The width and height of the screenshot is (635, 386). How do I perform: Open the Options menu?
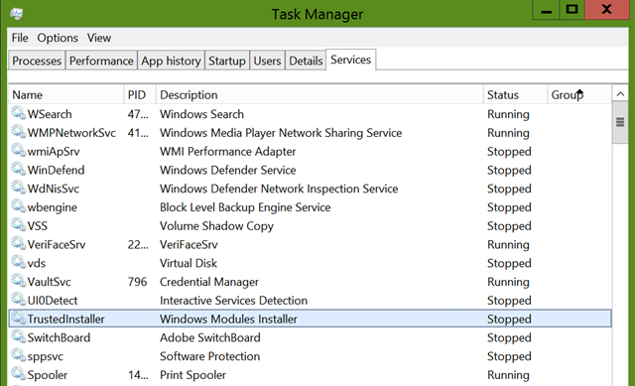[x=58, y=38]
